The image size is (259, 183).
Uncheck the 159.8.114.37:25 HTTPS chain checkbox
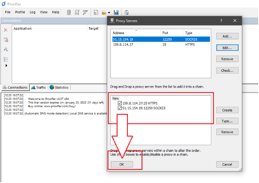[x=120, y=103]
